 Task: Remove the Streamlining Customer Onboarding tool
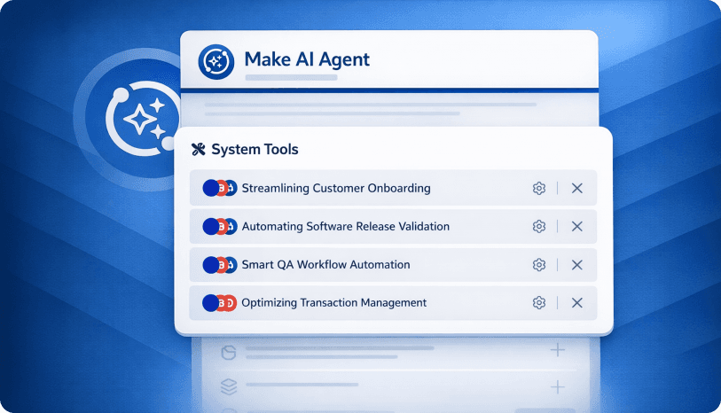tap(577, 188)
